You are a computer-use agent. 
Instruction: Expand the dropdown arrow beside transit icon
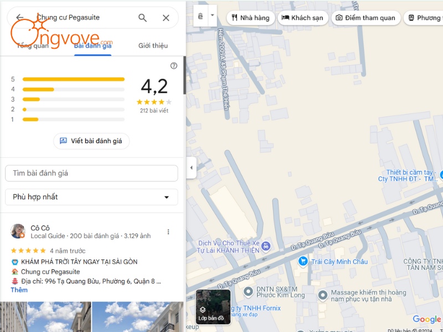tap(213, 15)
